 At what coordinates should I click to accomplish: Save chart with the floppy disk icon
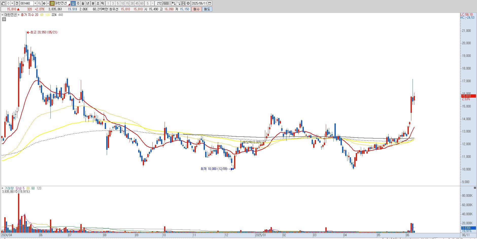(x=183, y=3)
